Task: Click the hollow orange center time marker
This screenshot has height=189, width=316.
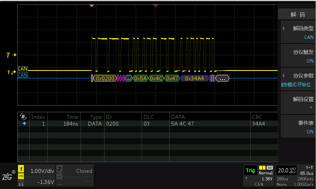Action: [x=155, y=6]
